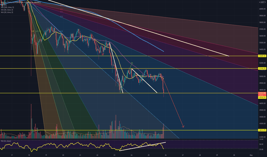This screenshot has height=157, width=267.
Task: Click date 29 on the time axis
Action: [x=217, y=155]
